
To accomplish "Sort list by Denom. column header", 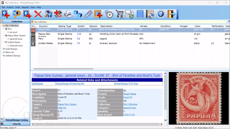I will tap(94, 26).
